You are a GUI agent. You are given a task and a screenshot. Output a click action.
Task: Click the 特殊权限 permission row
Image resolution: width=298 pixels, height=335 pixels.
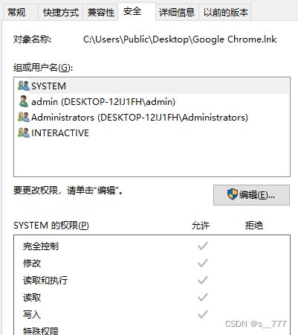tap(152, 331)
